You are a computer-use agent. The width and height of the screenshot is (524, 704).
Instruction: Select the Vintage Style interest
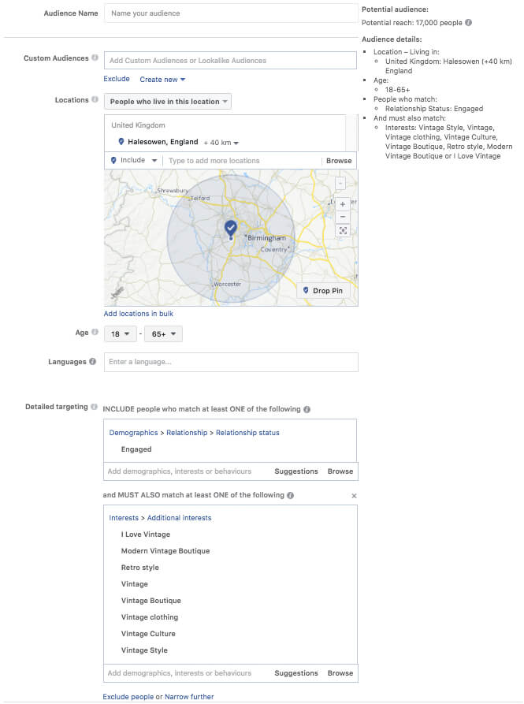[144, 650]
